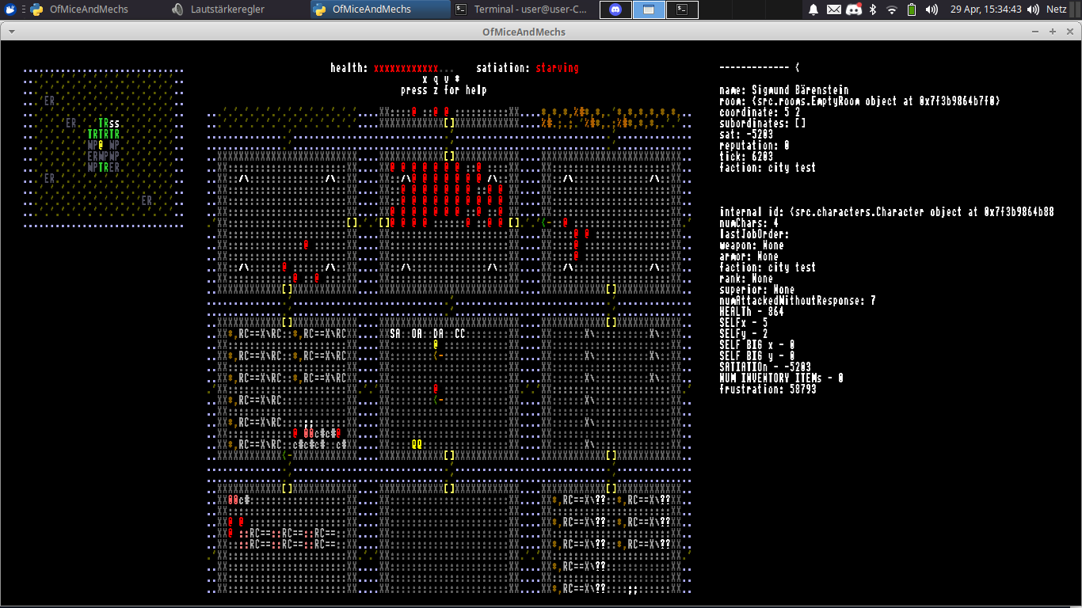Click the minimap in the game's corner
The image size is (1082, 608).
click(103, 148)
